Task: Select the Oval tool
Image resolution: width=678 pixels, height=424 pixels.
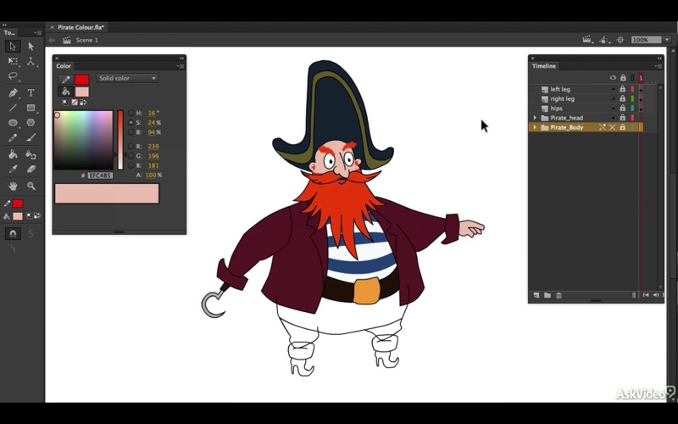Action: (13, 122)
